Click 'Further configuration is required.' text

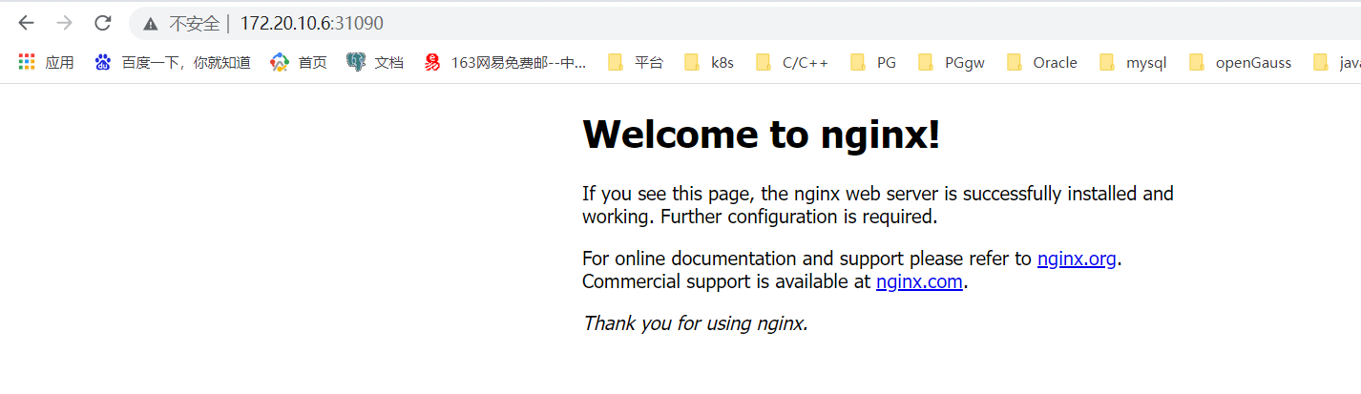(800, 217)
